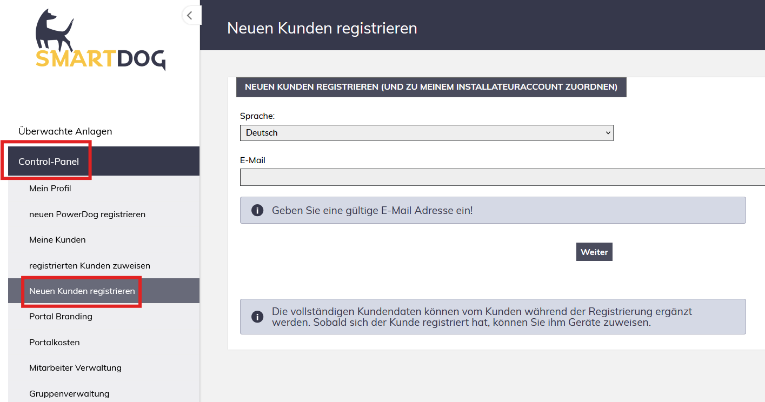
Task: Click the SmartDog logo
Action: (101, 41)
